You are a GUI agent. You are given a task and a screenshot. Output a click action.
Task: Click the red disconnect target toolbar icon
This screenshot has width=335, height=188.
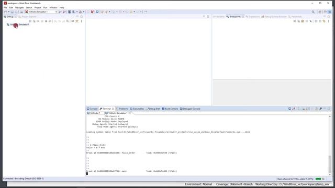click(92, 11)
